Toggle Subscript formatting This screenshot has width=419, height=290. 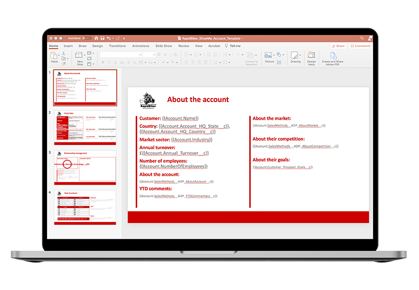coord(135,62)
